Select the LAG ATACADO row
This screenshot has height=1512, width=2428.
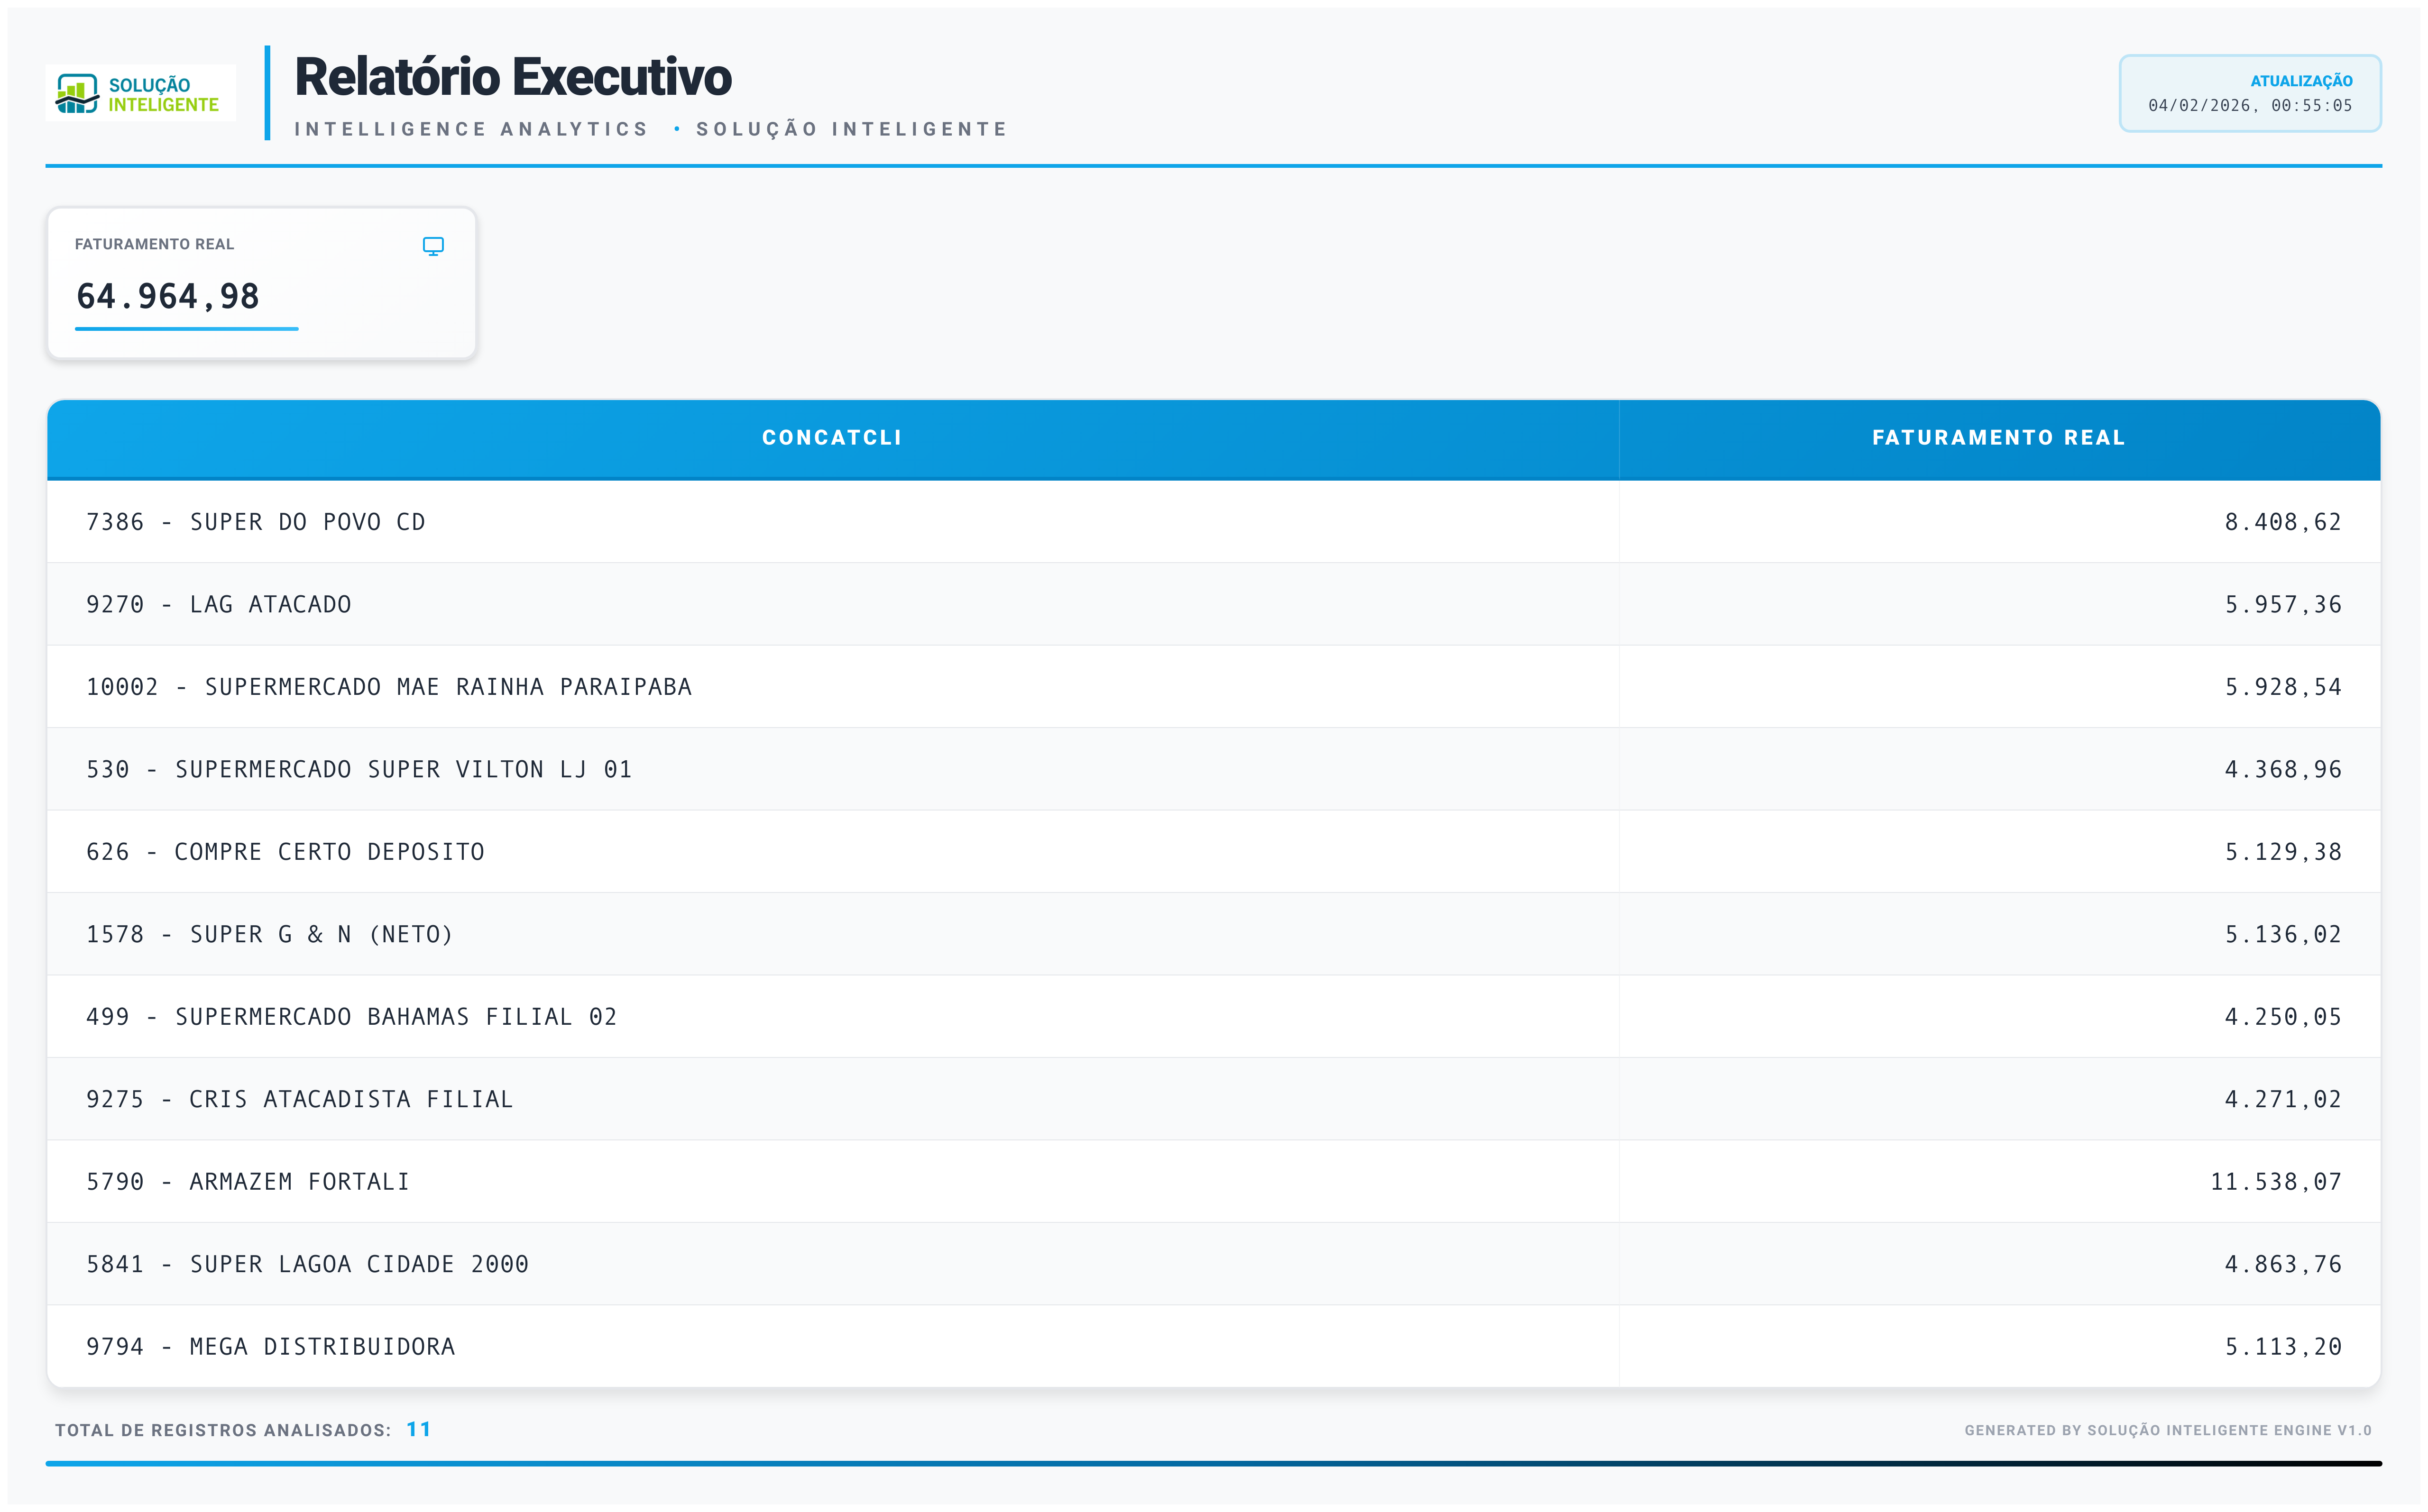pos(219,605)
